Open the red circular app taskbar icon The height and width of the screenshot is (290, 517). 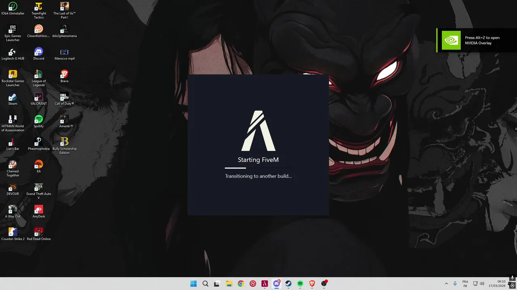253,284
